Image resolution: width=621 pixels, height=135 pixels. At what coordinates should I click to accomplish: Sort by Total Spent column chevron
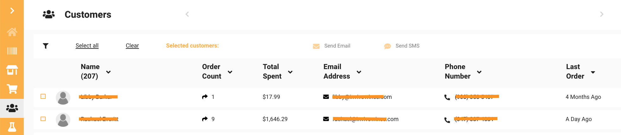pos(290,72)
